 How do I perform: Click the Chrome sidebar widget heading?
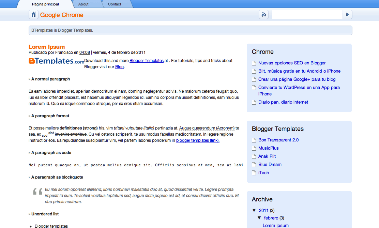point(262,52)
